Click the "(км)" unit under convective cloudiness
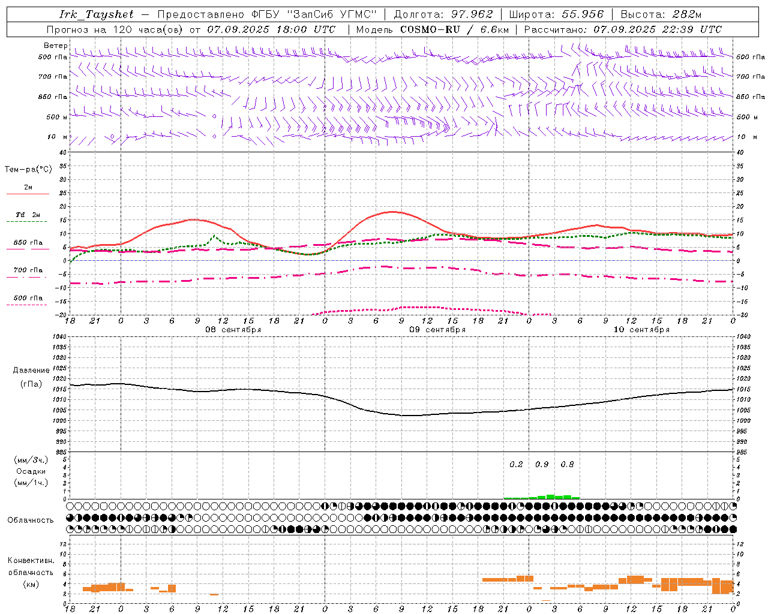Image resolution: width=768 pixels, height=614 pixels. (31, 584)
